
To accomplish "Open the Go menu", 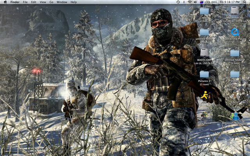I will coord(51,2).
